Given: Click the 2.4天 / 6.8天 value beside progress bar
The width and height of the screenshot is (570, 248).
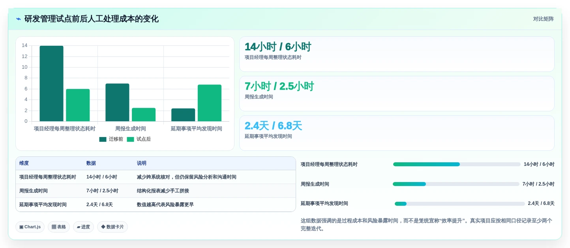Looking at the screenshot, I should 541,203.
